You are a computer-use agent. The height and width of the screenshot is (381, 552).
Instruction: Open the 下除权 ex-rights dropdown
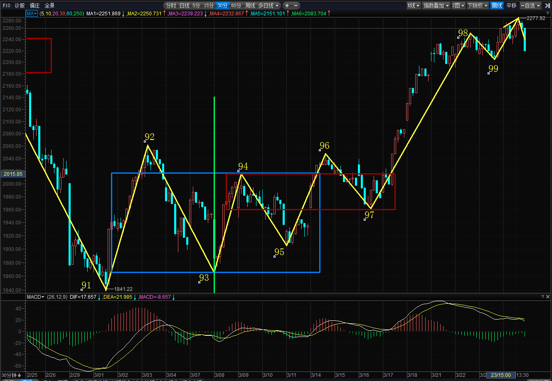coord(478,5)
